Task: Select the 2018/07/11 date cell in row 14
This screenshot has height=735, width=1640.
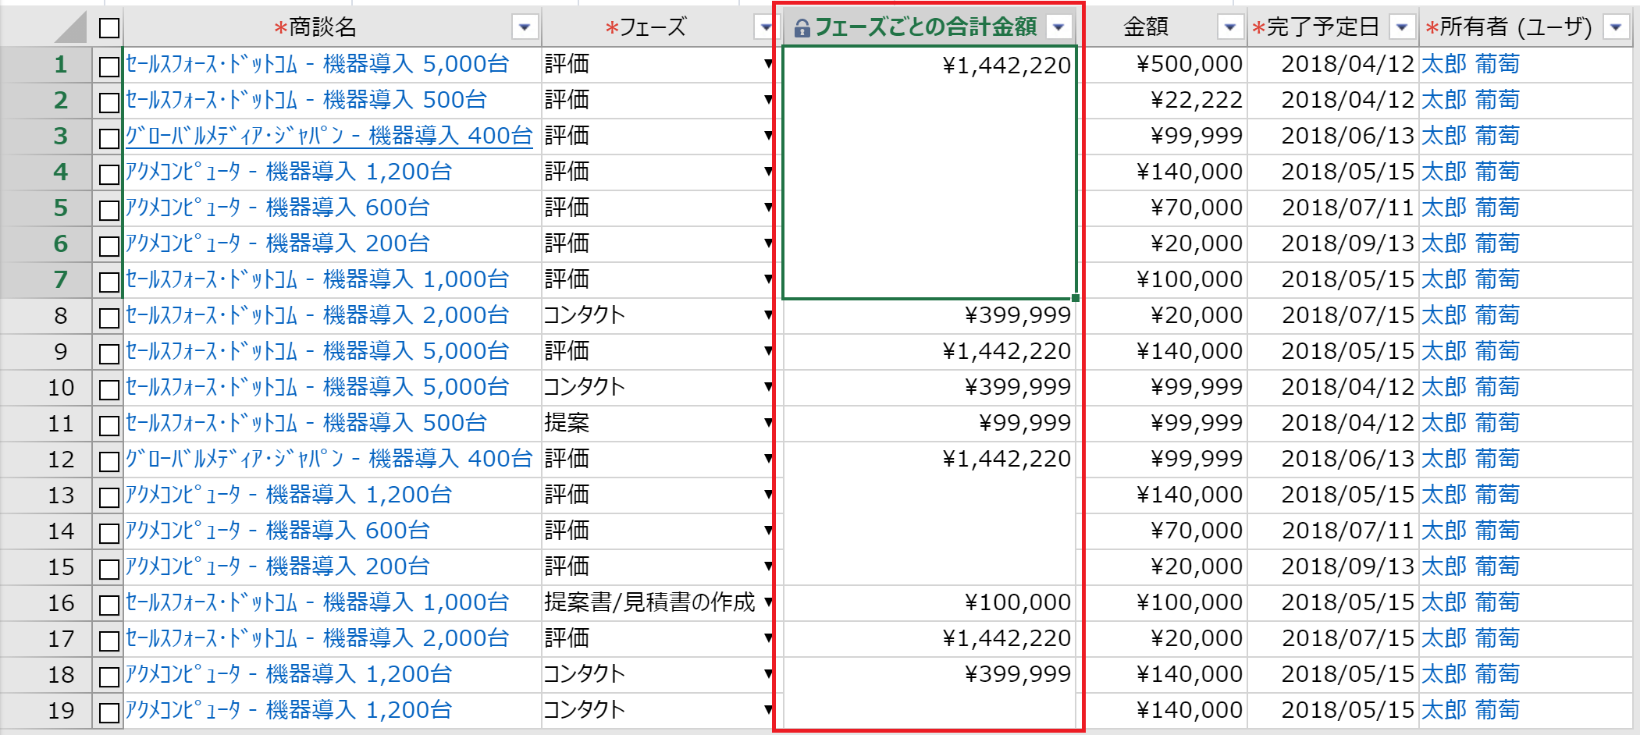Action: pyautogui.click(x=1333, y=531)
